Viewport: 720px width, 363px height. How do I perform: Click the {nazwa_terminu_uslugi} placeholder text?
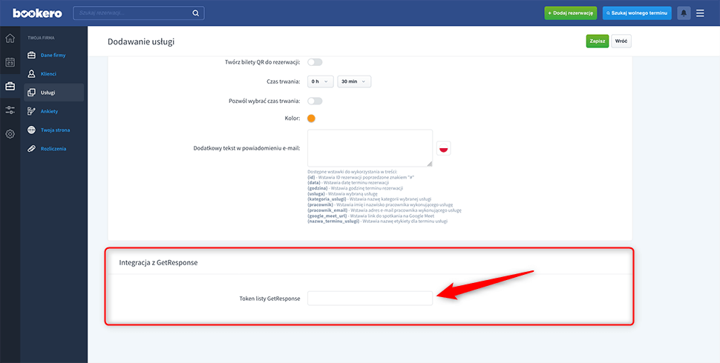click(x=333, y=221)
